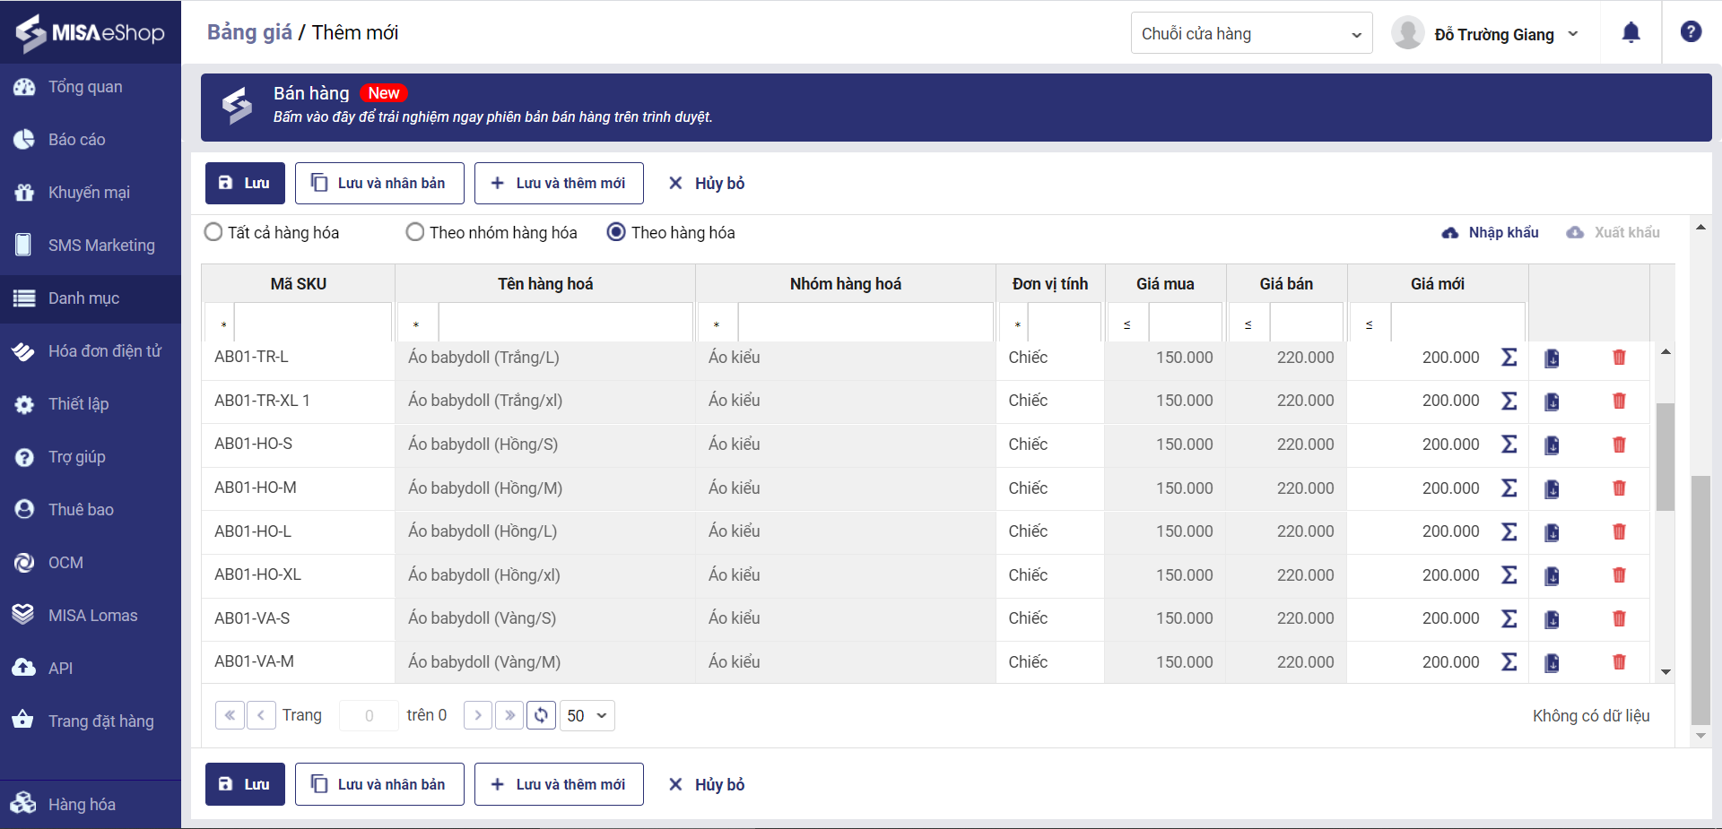
Task: Click "Nhập khẩu" import link
Action: click(x=1491, y=233)
